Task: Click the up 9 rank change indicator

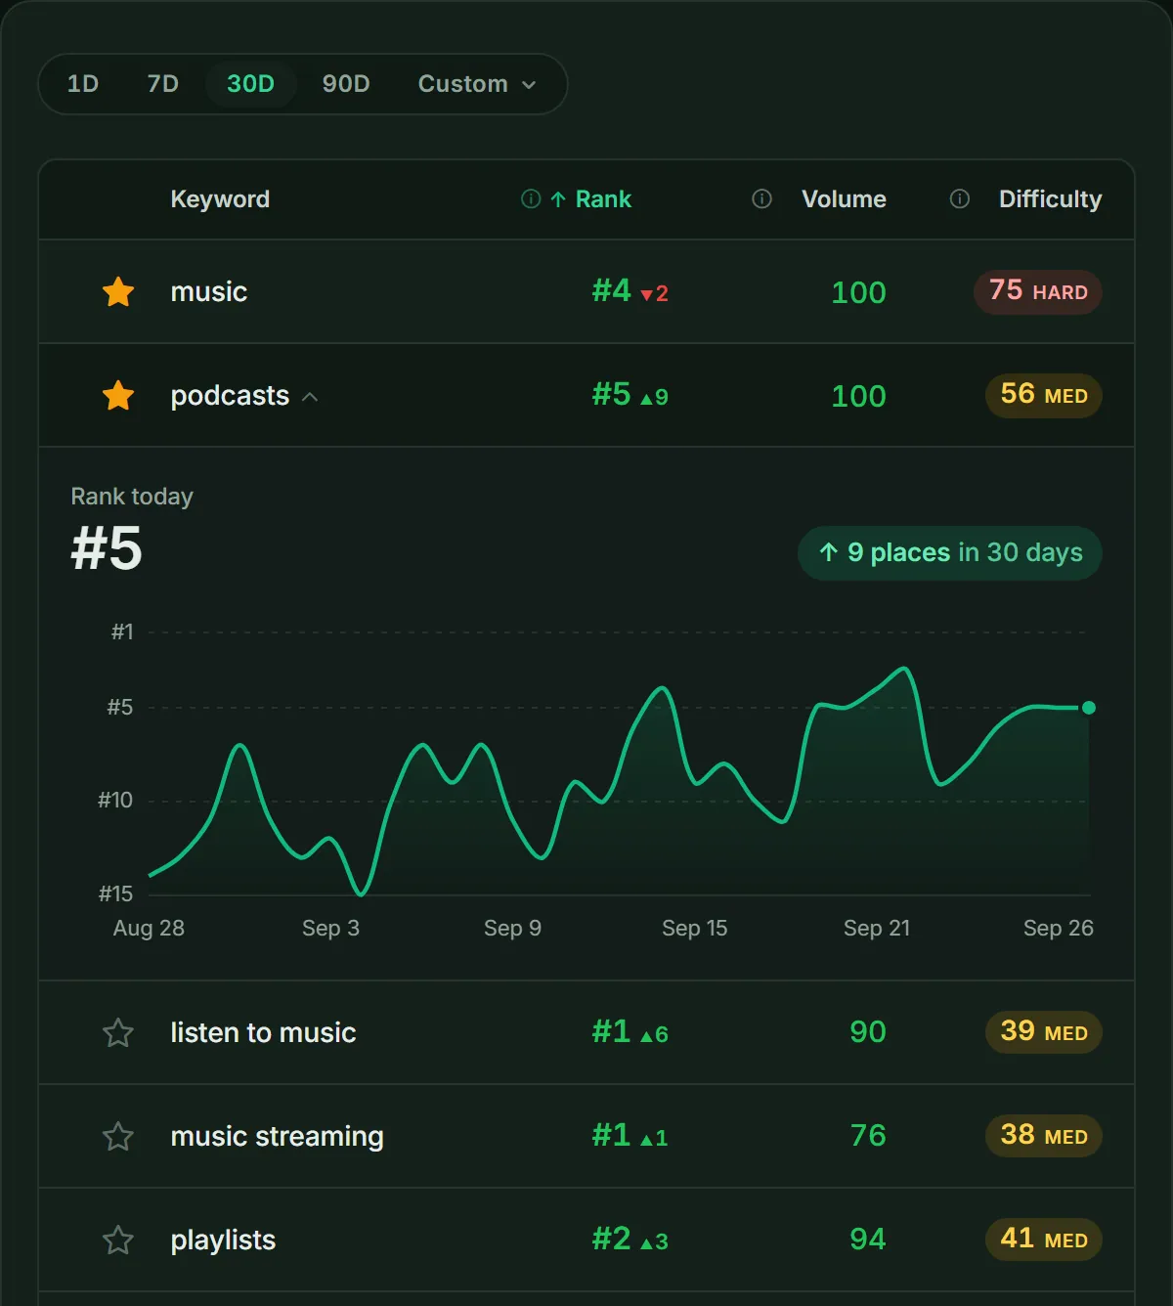Action: [x=654, y=397]
